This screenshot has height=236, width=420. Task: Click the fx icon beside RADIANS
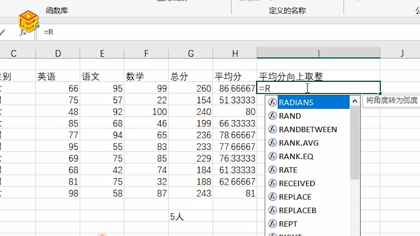point(272,102)
